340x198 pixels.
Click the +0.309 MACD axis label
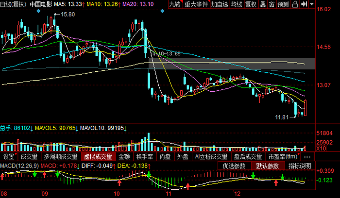325,171
